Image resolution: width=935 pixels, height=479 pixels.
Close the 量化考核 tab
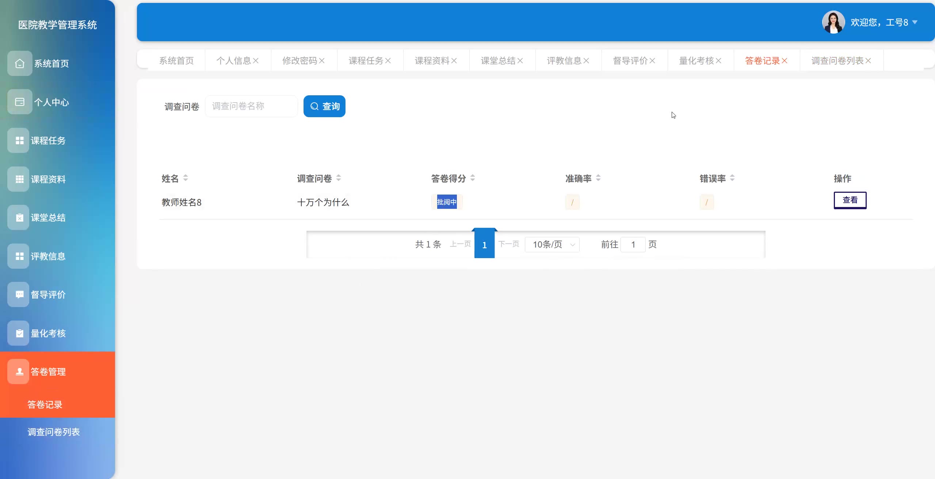(718, 61)
